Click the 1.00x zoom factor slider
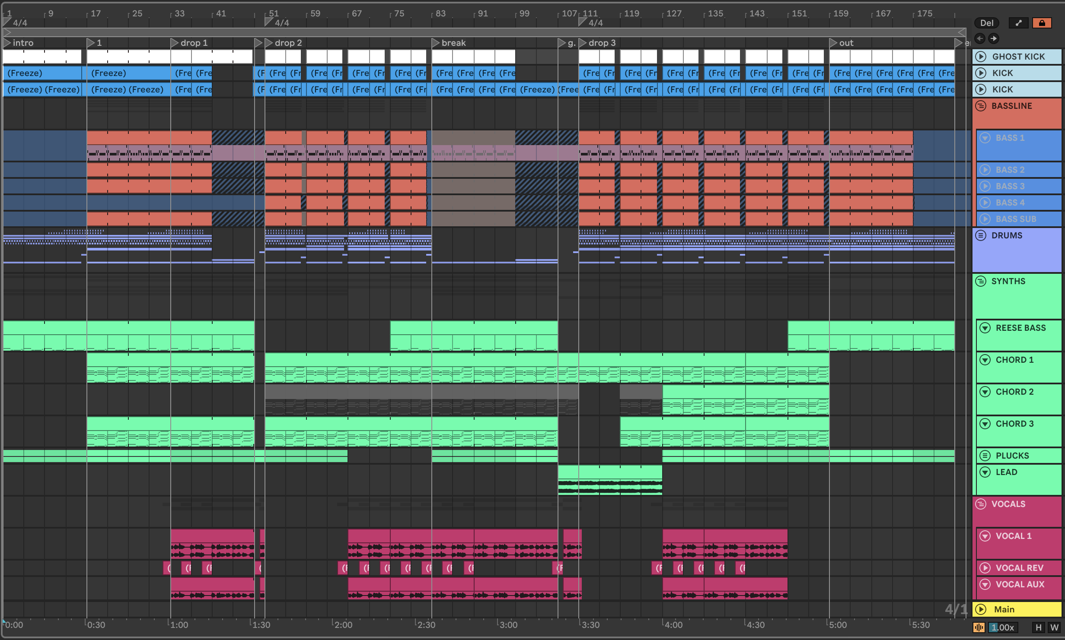Viewport: 1065px width, 640px height. (1003, 627)
